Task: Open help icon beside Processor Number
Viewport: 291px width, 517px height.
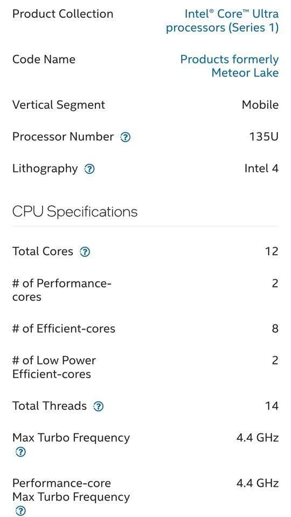Action: coord(126,137)
